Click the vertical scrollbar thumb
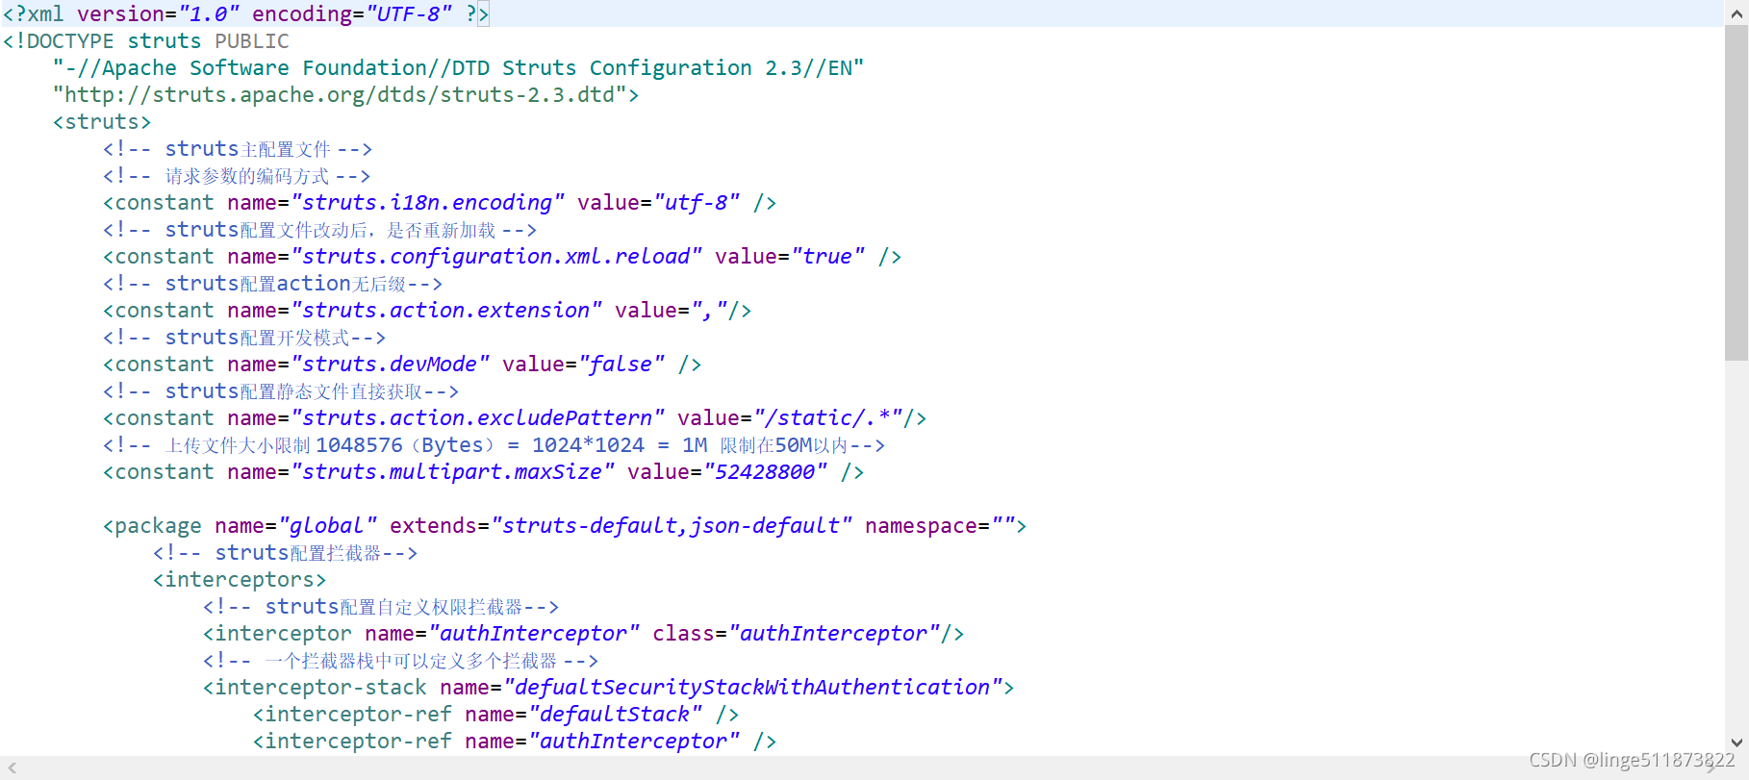This screenshot has width=1749, height=780. [1736, 192]
